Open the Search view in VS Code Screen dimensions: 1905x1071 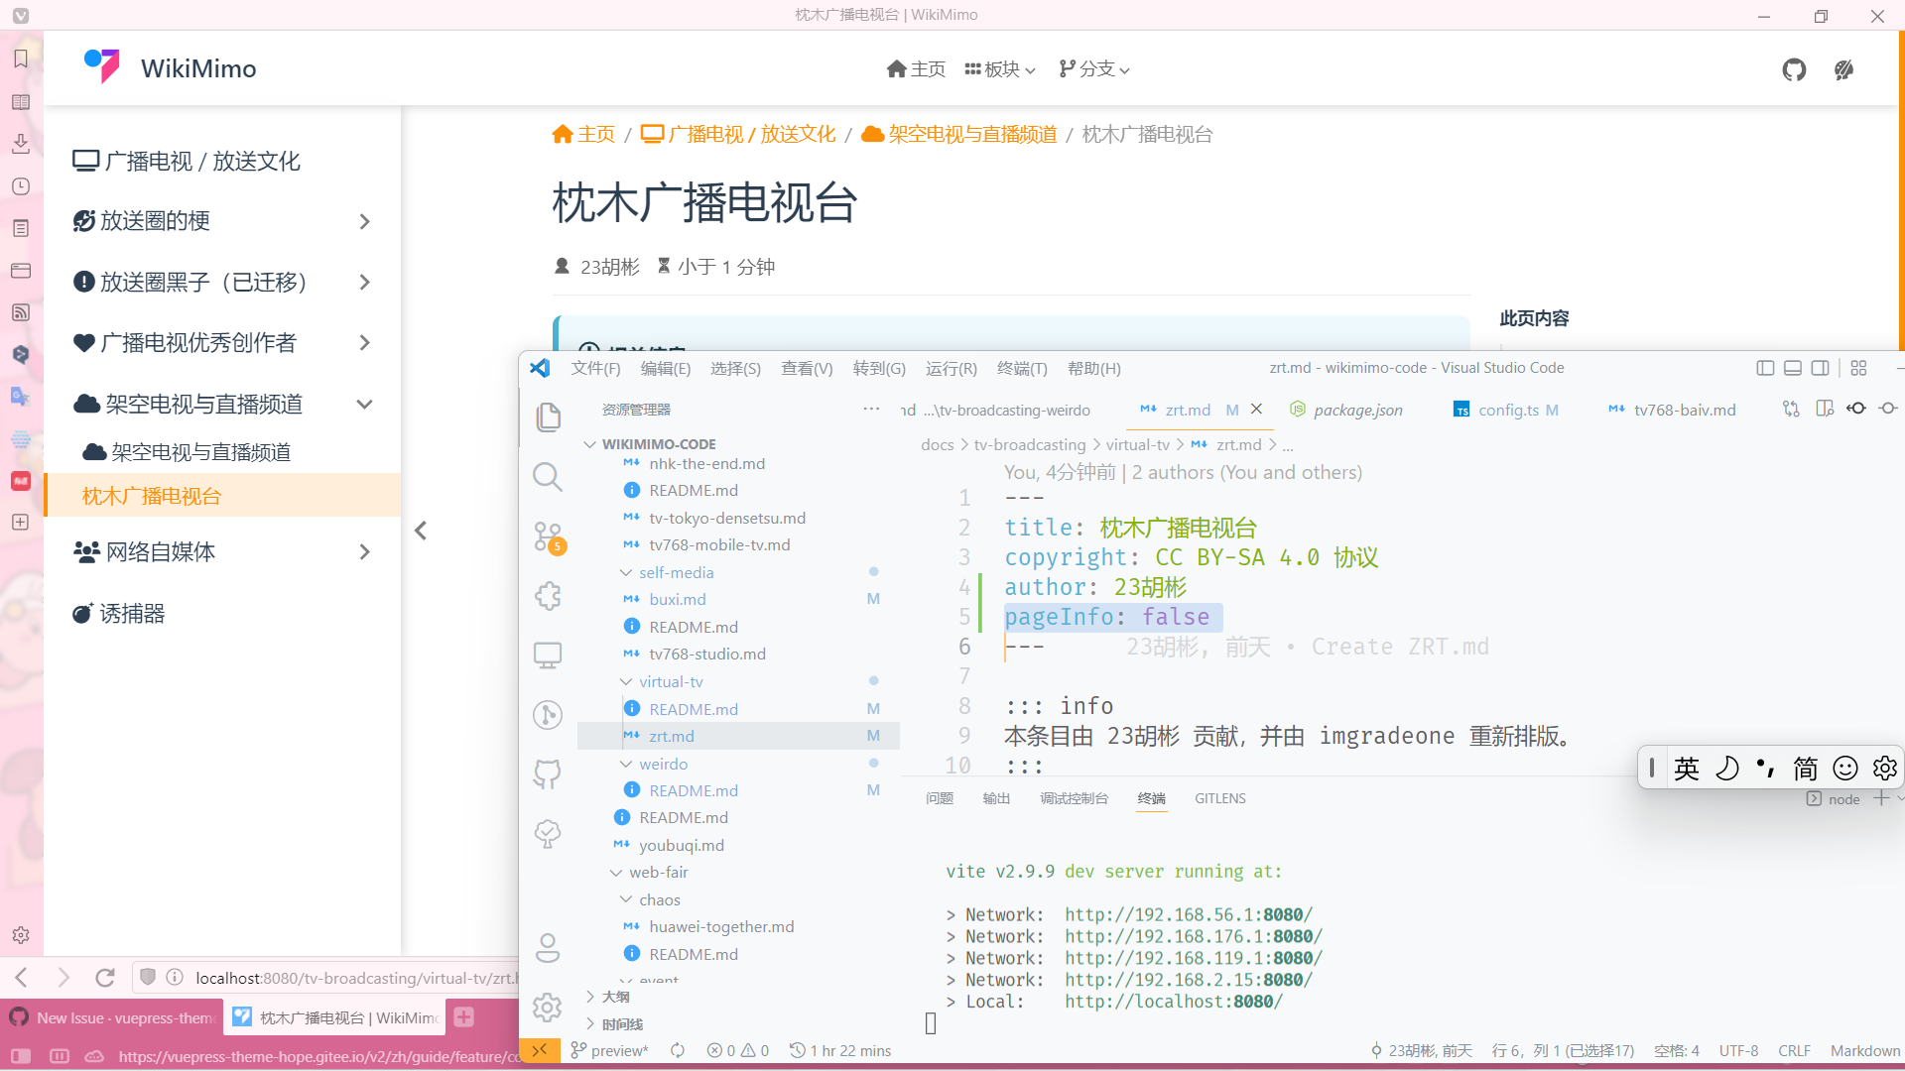548,476
